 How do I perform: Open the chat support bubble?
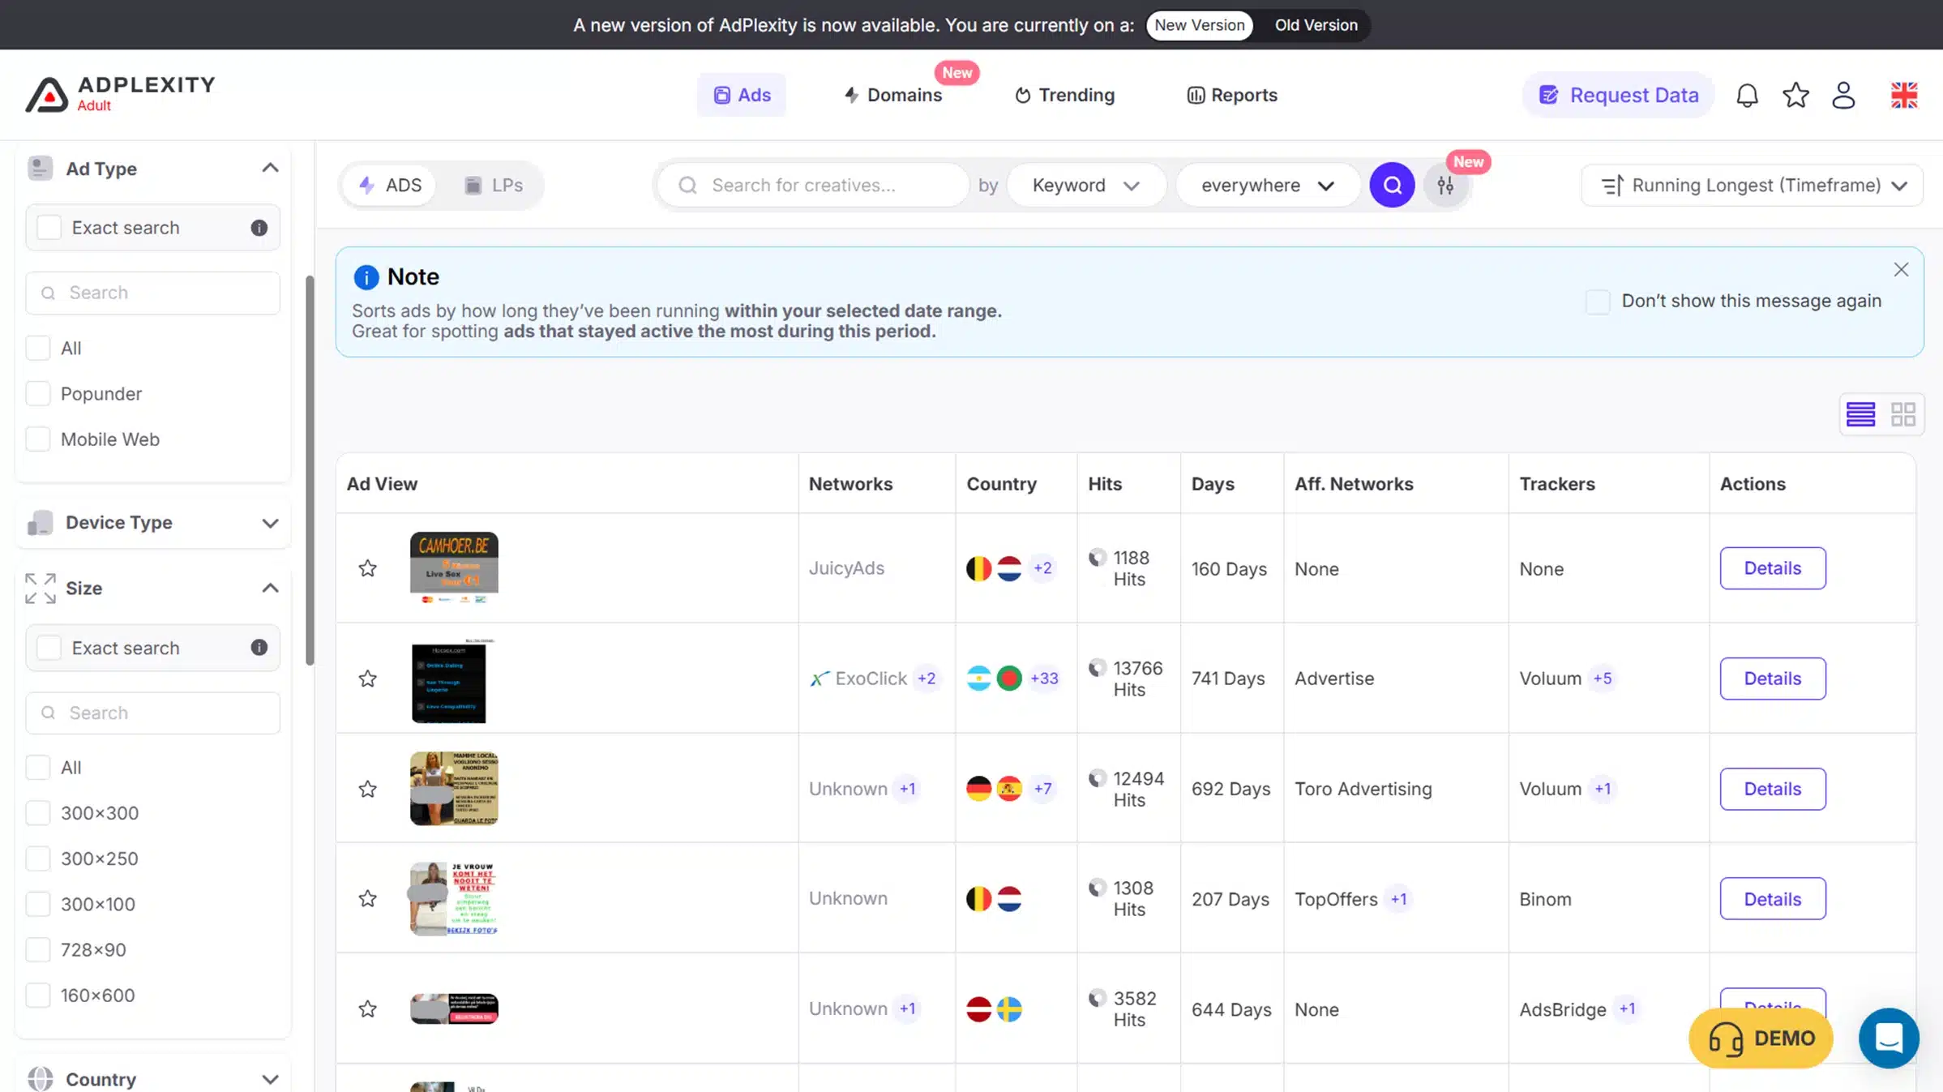point(1889,1038)
